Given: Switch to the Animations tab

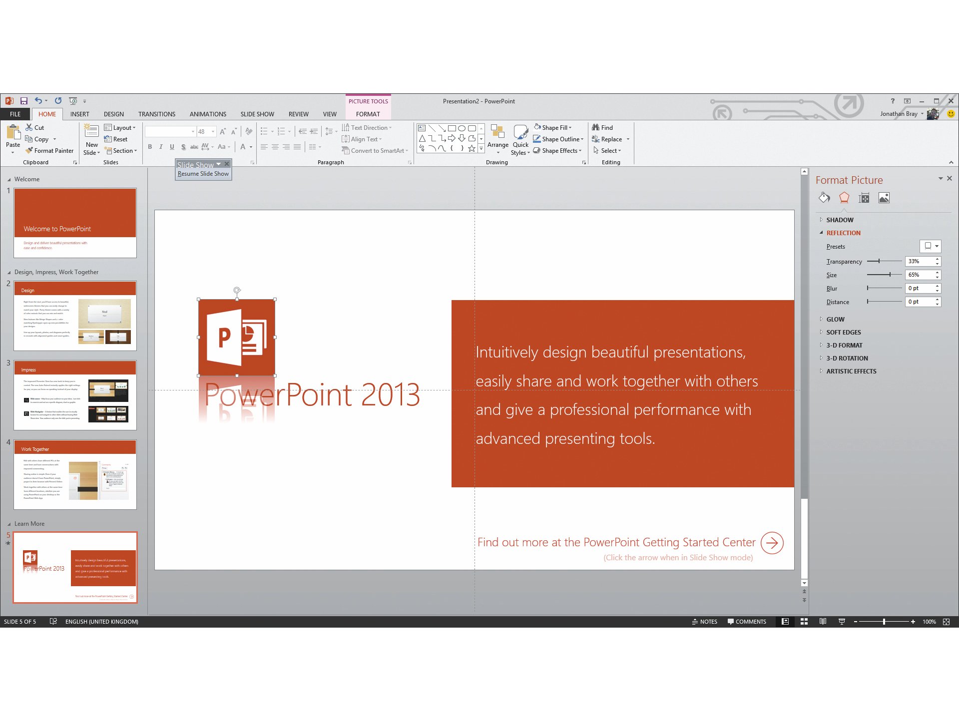Looking at the screenshot, I should [x=208, y=114].
